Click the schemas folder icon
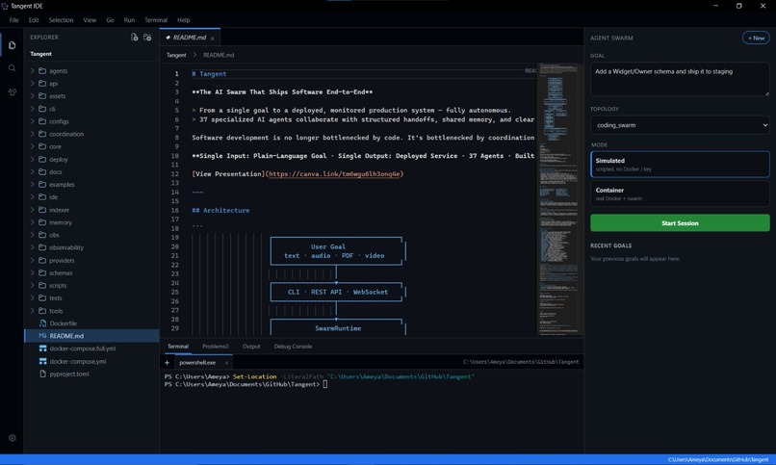The width and height of the screenshot is (776, 465). [x=42, y=272]
